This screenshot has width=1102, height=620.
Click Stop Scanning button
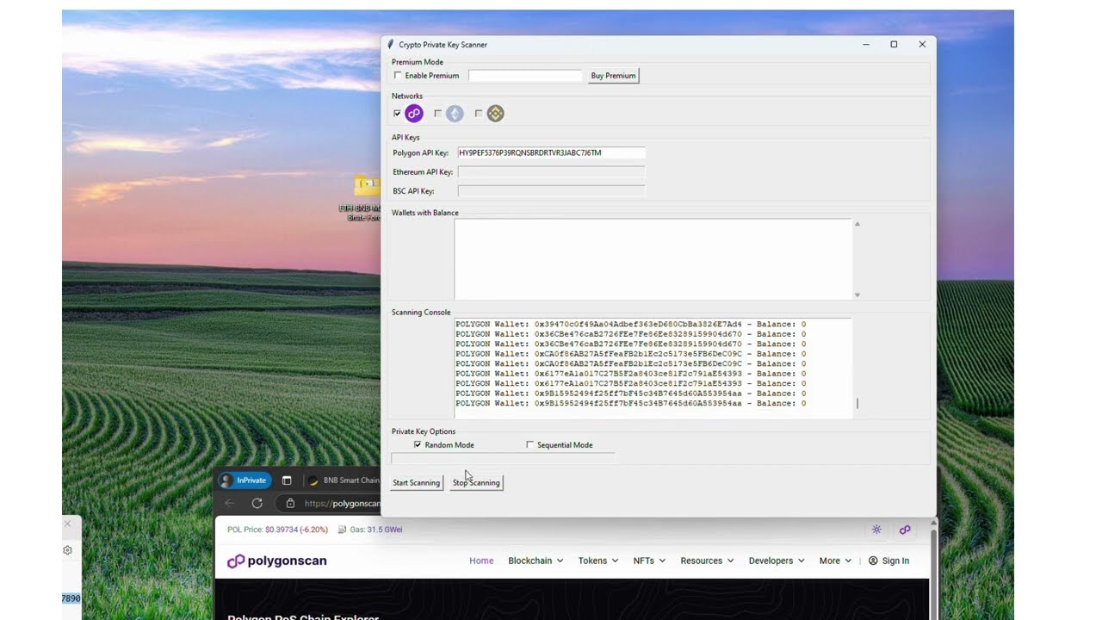point(476,482)
